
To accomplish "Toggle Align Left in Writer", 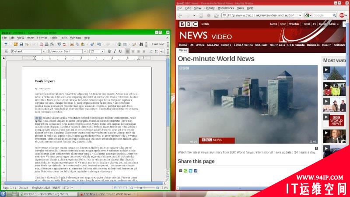I will pos(127,51).
